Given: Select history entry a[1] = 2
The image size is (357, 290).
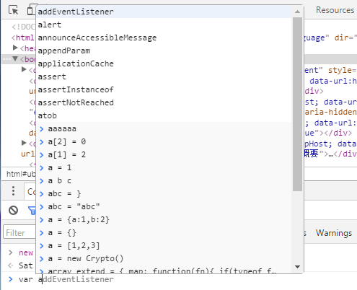Looking at the screenshot, I should (x=164, y=154).
